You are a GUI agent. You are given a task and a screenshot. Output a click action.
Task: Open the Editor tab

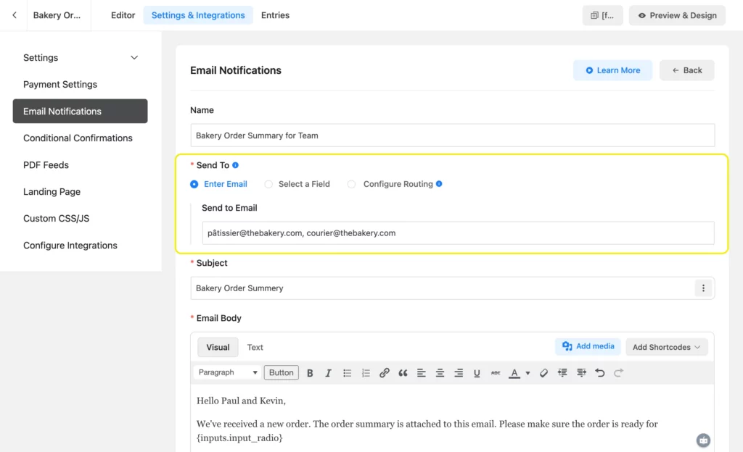point(123,15)
